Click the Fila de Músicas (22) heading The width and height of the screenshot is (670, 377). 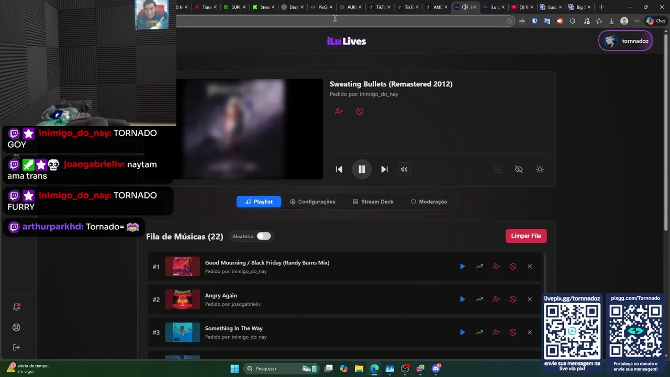pos(185,237)
